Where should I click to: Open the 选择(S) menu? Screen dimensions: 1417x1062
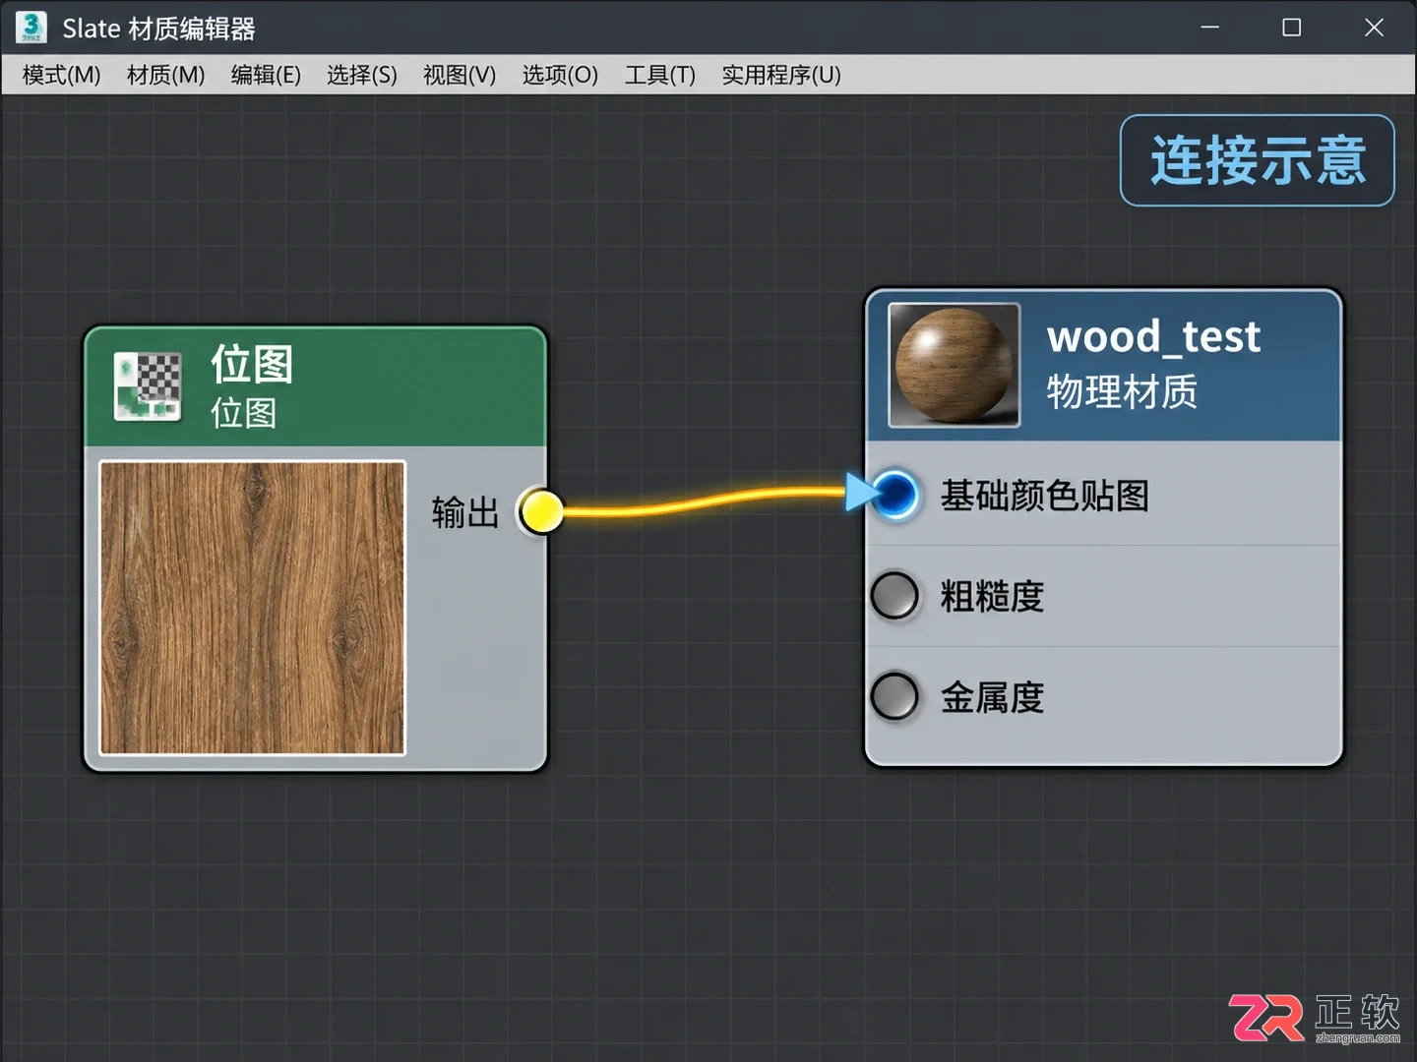[x=362, y=75]
